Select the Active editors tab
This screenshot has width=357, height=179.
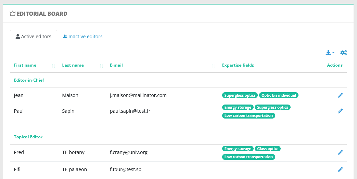point(34,37)
